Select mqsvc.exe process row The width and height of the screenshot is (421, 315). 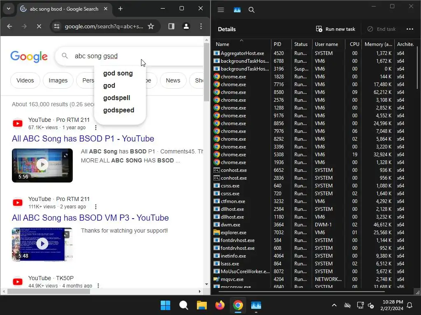(314, 279)
